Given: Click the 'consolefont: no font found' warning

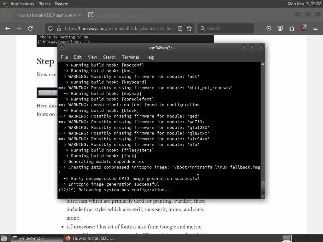Looking at the screenshot, I should (x=129, y=105).
